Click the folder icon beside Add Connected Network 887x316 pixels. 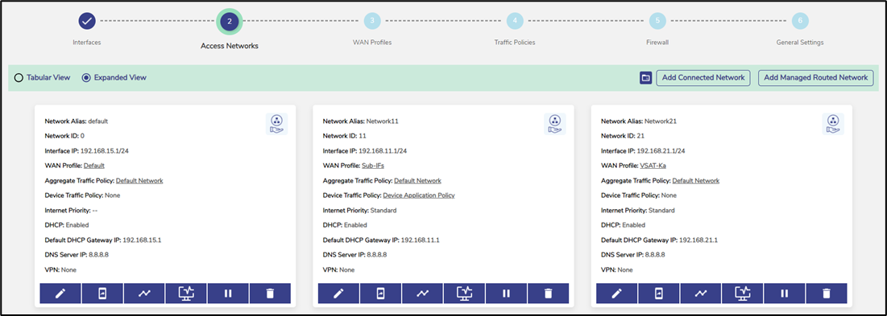coord(646,78)
